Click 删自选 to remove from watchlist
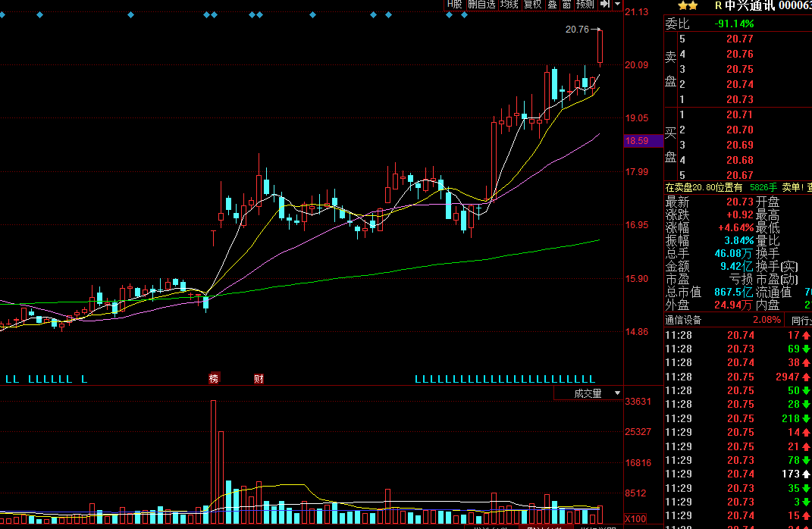 481,5
